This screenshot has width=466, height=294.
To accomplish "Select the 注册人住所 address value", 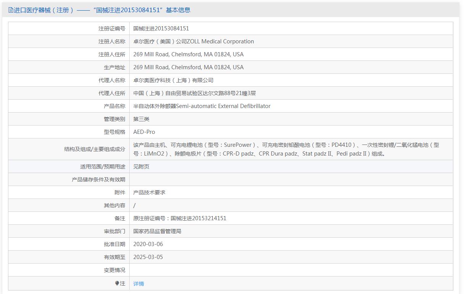I will point(188,54).
